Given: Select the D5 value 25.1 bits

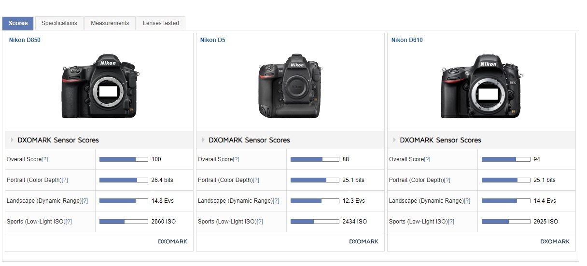Looking at the screenshot, I should [353, 180].
